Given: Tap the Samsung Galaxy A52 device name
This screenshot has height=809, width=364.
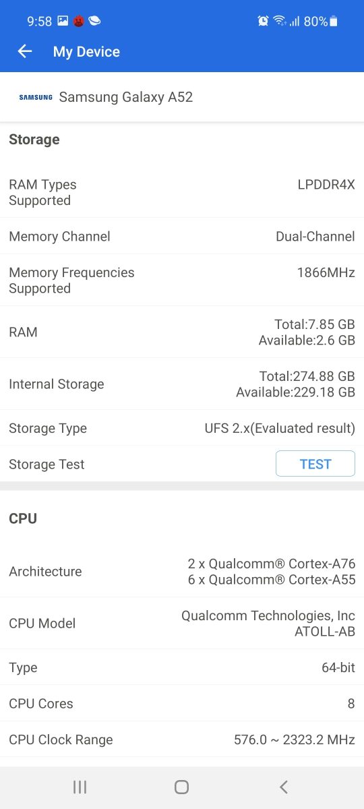Looking at the screenshot, I should click(x=126, y=97).
